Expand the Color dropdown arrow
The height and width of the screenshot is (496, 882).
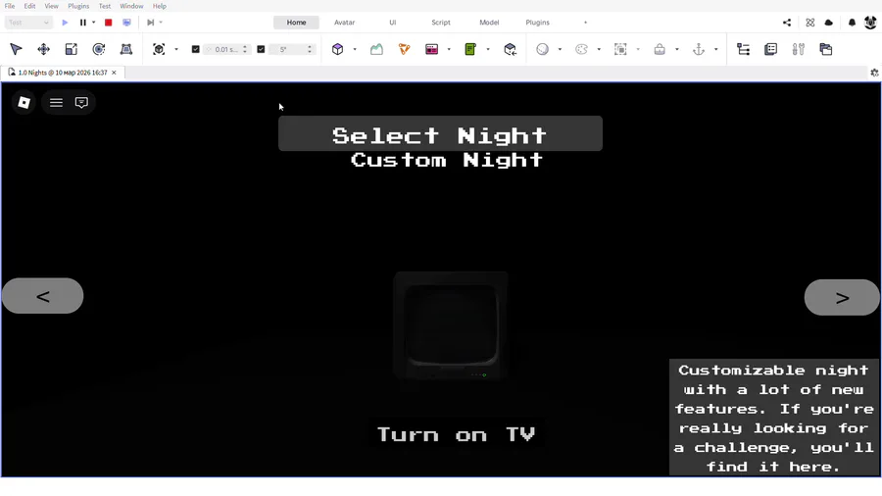click(599, 49)
